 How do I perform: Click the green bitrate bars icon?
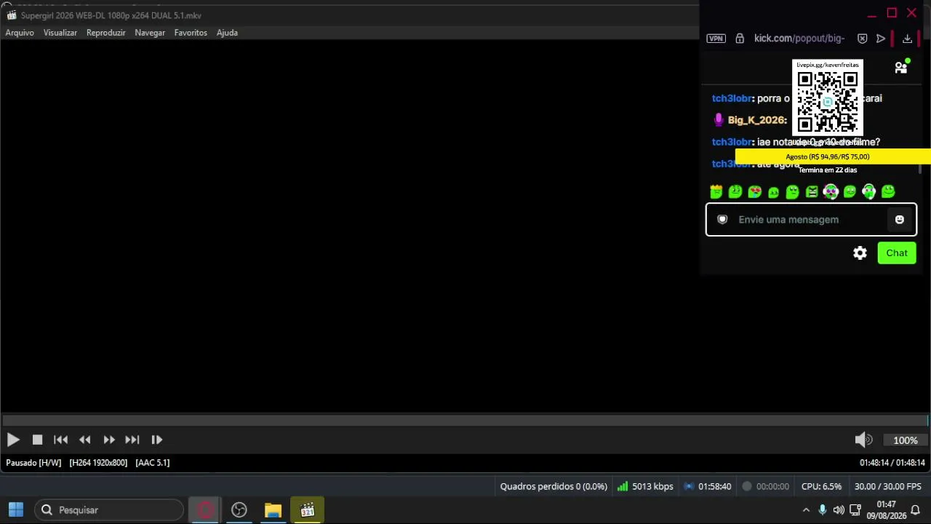click(x=623, y=486)
